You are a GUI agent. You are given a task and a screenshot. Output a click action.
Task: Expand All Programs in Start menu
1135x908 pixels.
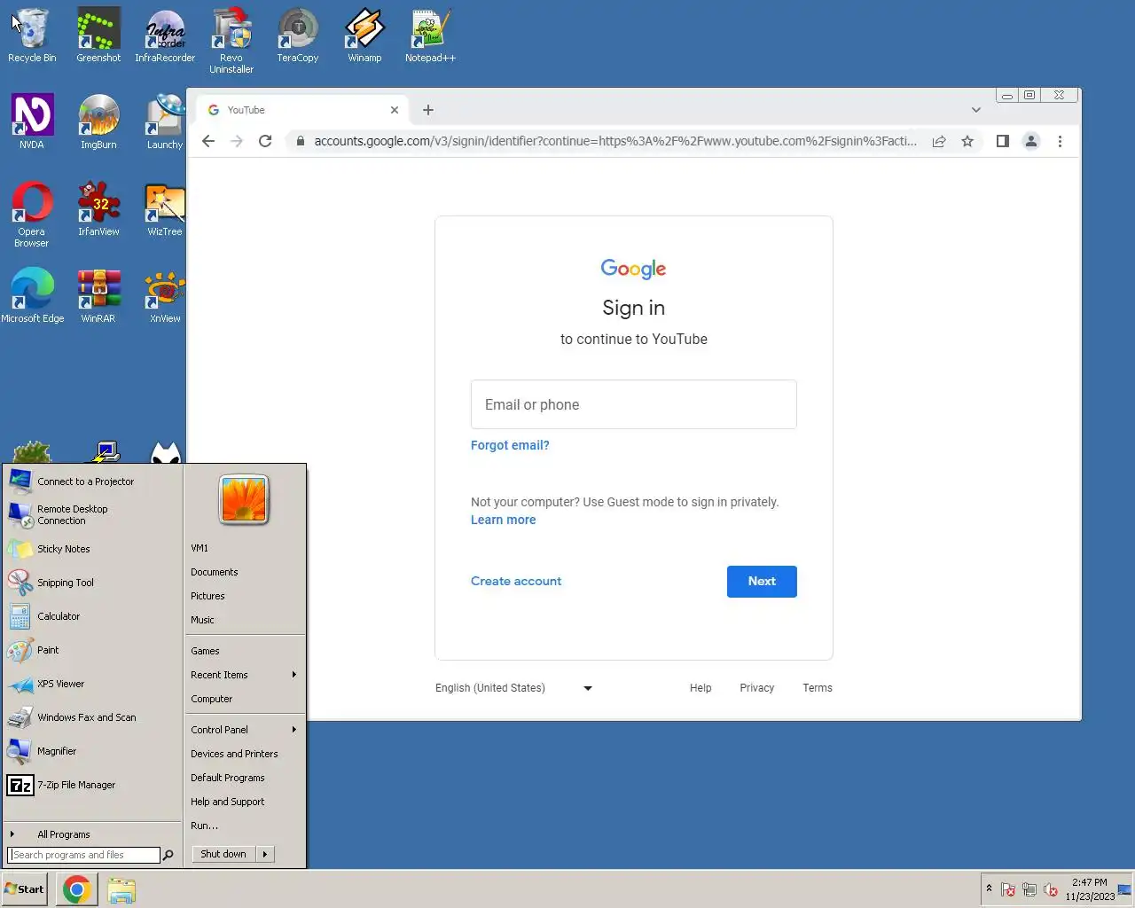click(x=63, y=834)
